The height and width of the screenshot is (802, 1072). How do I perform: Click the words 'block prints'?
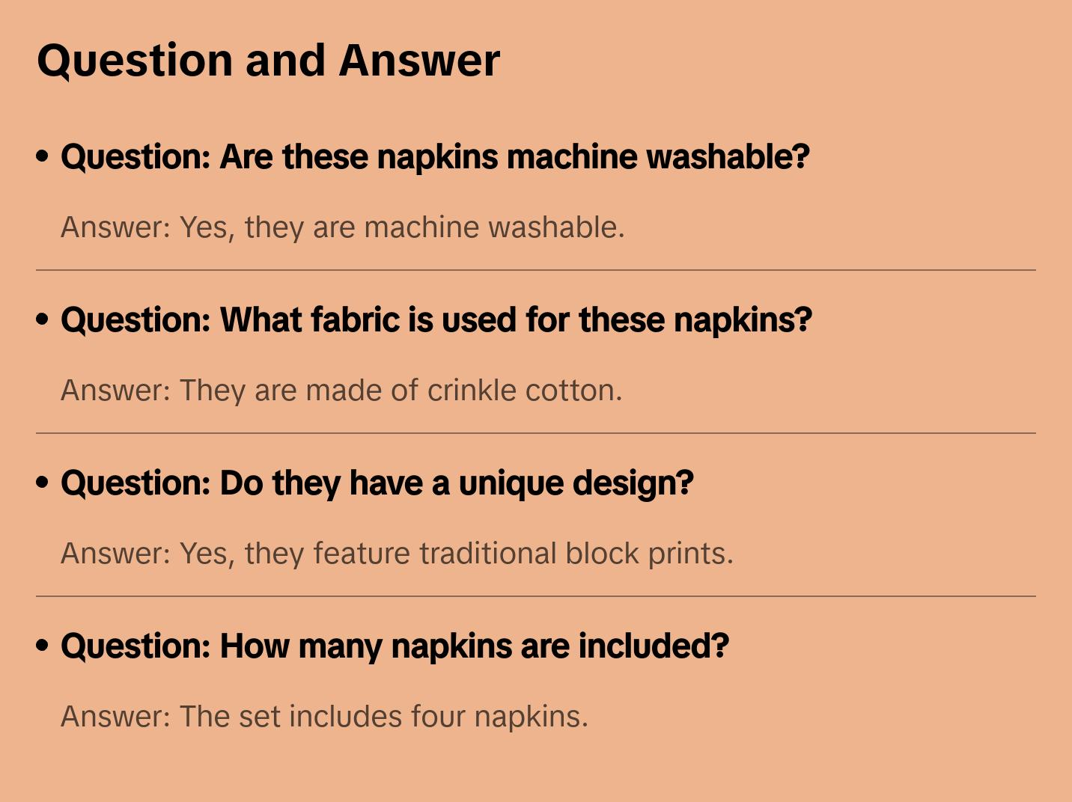coord(649,554)
